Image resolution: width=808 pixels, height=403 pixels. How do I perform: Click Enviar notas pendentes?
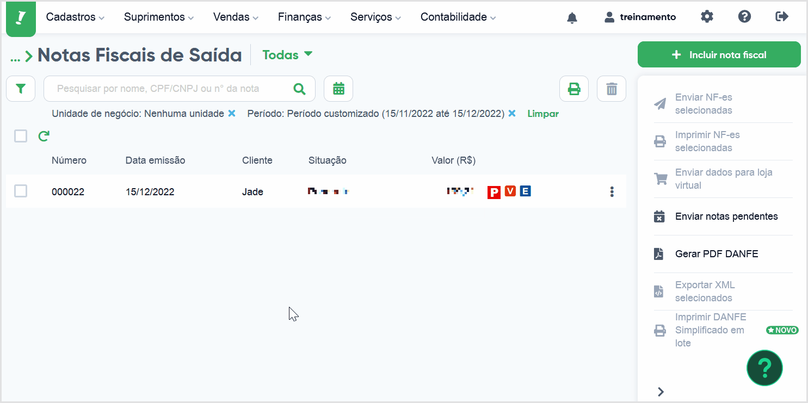click(726, 216)
